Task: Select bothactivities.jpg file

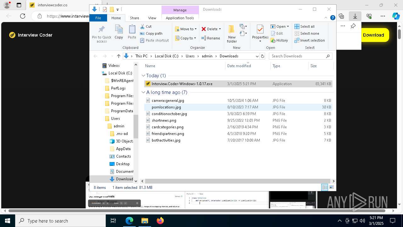Action: tap(238, 140)
